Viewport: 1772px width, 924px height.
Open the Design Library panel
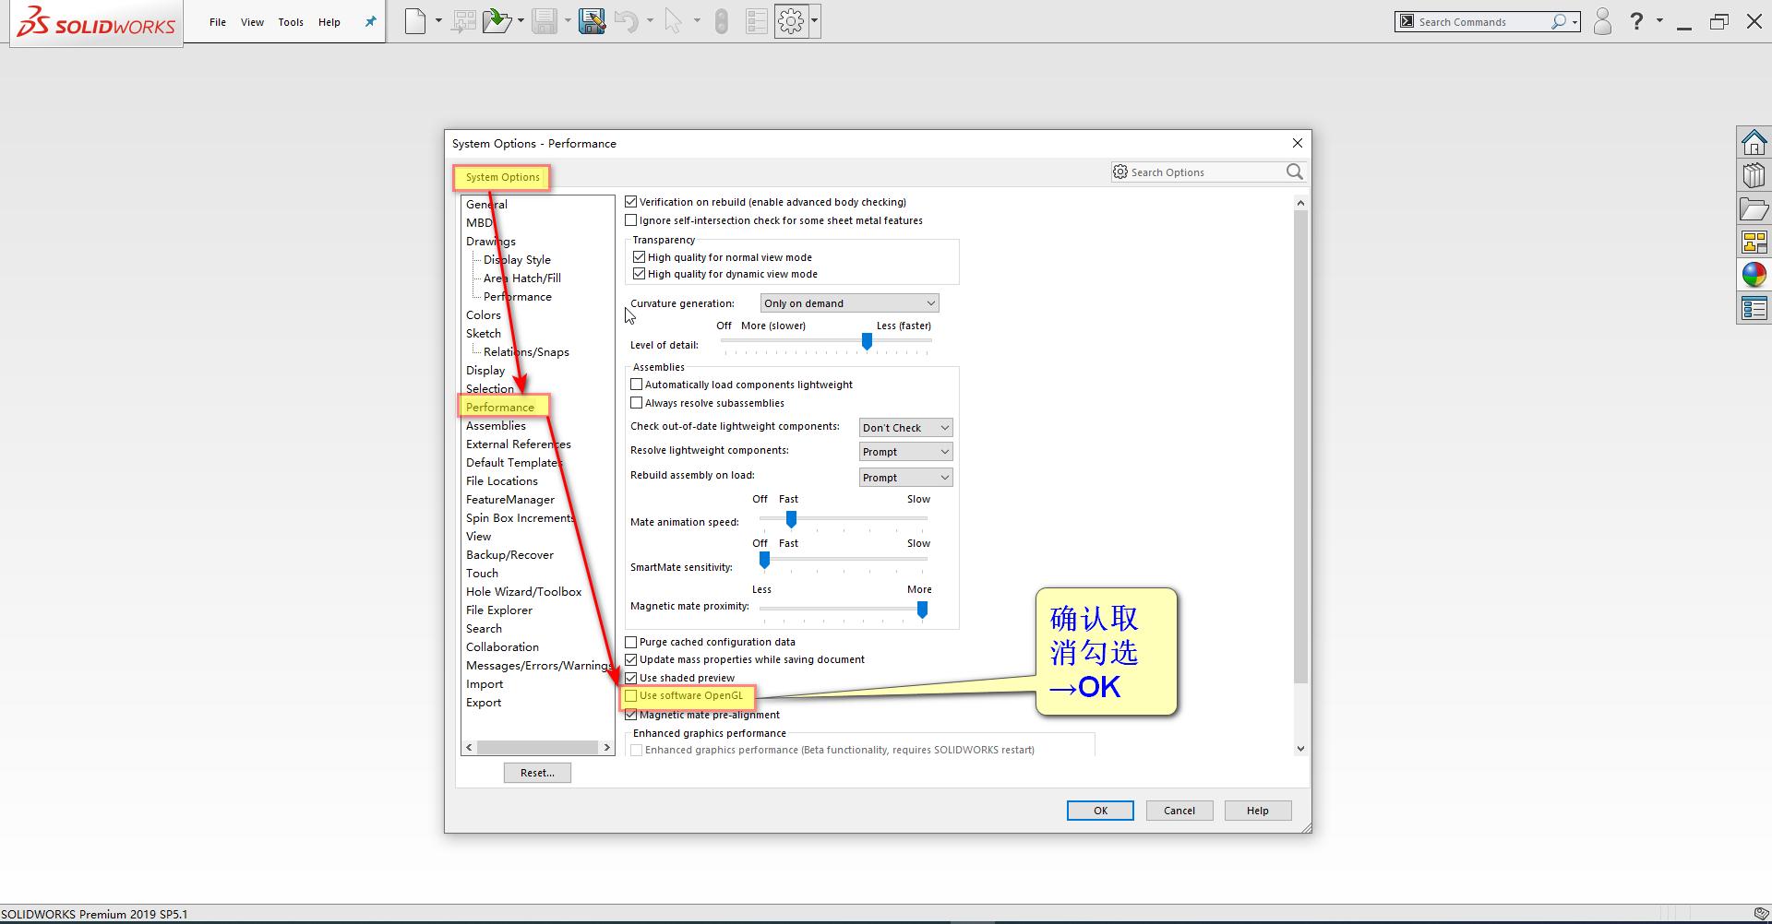pyautogui.click(x=1754, y=174)
